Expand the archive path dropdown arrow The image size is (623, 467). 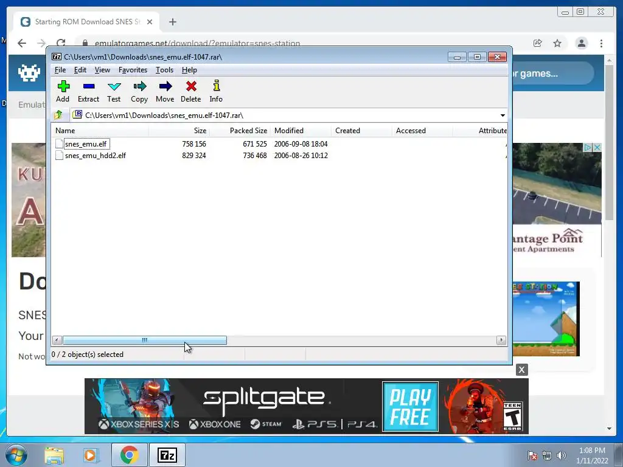(x=502, y=115)
